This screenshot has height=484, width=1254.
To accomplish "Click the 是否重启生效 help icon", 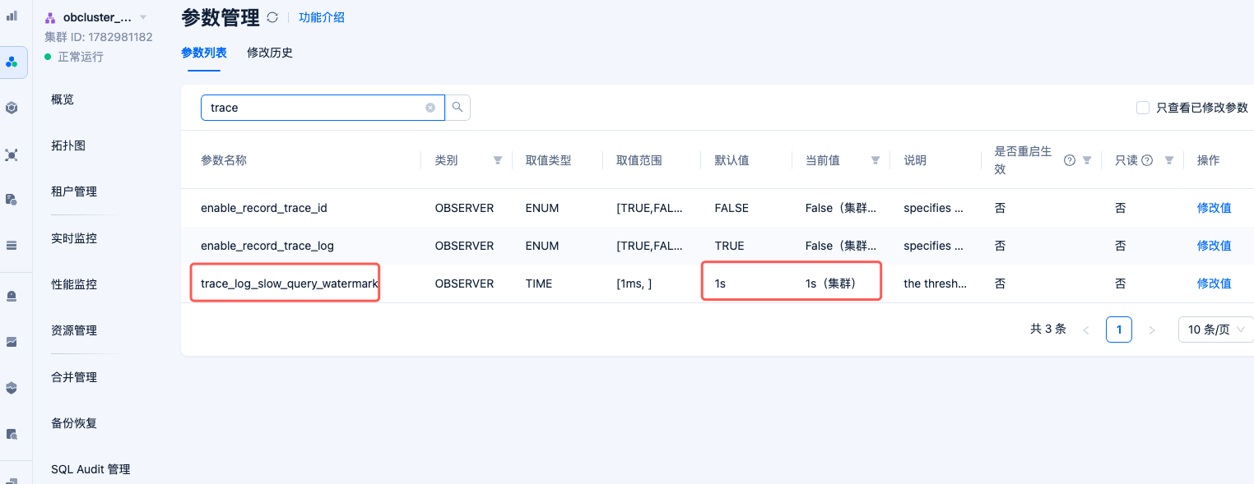I will tap(1070, 160).
